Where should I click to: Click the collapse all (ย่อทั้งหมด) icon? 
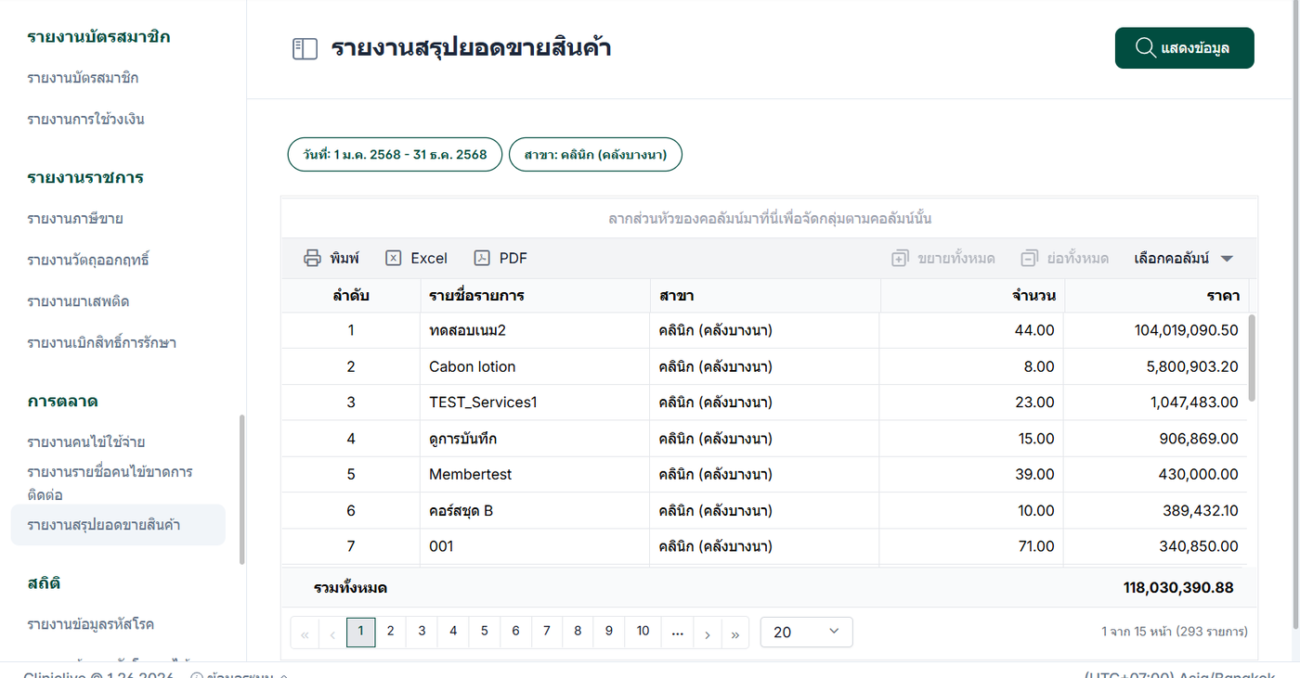pos(1029,259)
